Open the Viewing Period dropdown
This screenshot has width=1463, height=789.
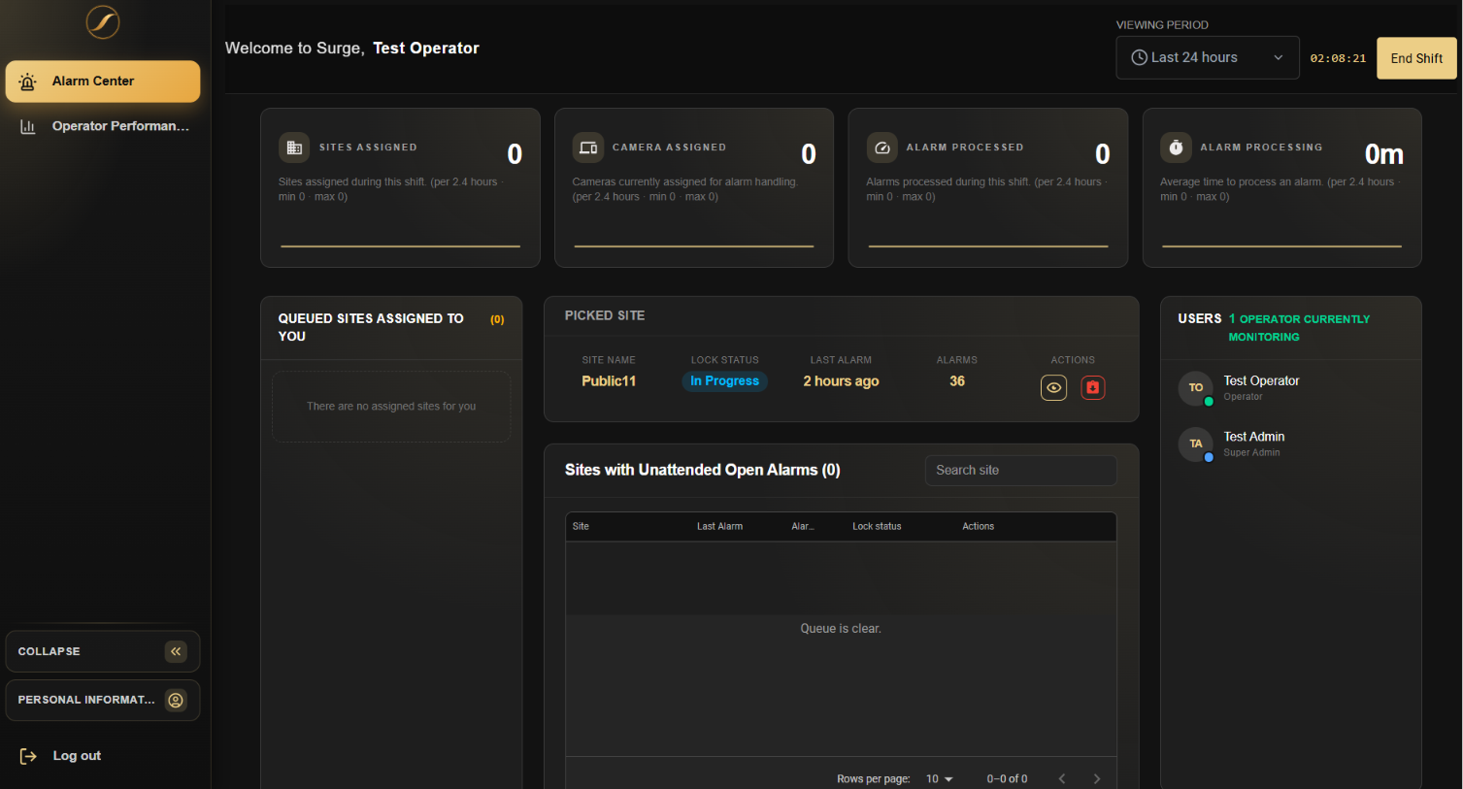[x=1208, y=58]
